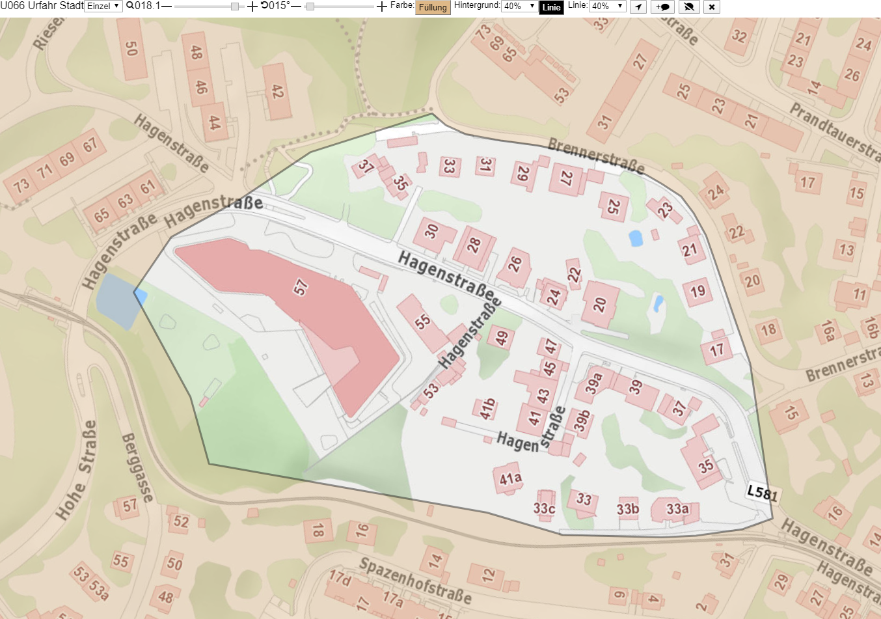Click the L581 road label
881x619 pixels.
[762, 493]
